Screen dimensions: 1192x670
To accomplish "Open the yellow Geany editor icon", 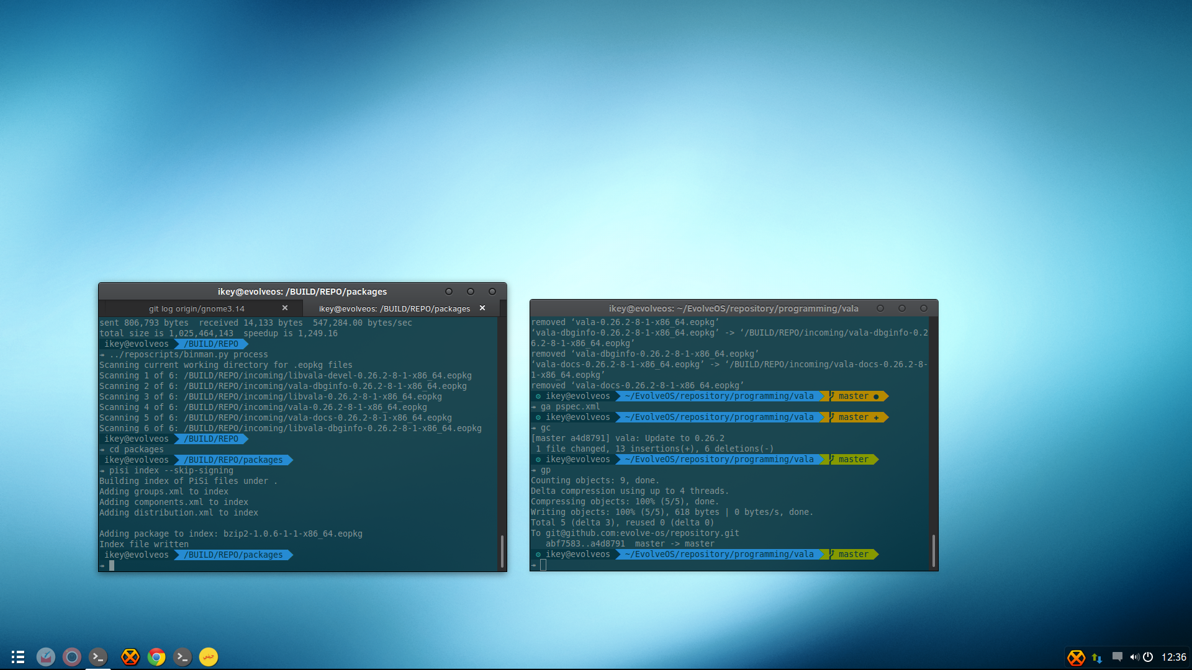I will click(x=209, y=657).
